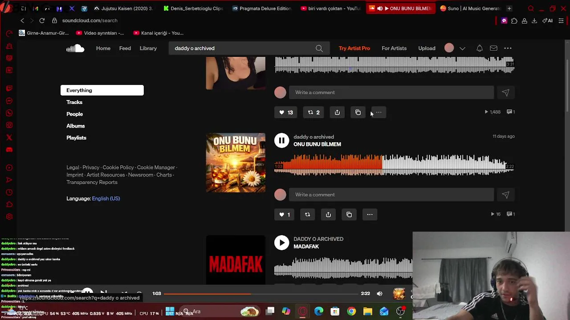Screen dimensions: 570x320
Task: Pause ONU BUNU BİLMEM track
Action: [x=281, y=140]
